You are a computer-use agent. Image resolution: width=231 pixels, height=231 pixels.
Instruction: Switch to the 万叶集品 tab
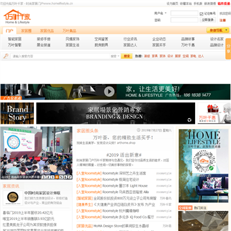pyautogui.click(x=69, y=31)
